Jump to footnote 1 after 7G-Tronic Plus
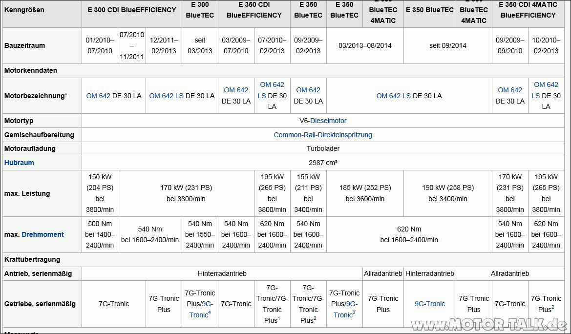 pos(278,318)
